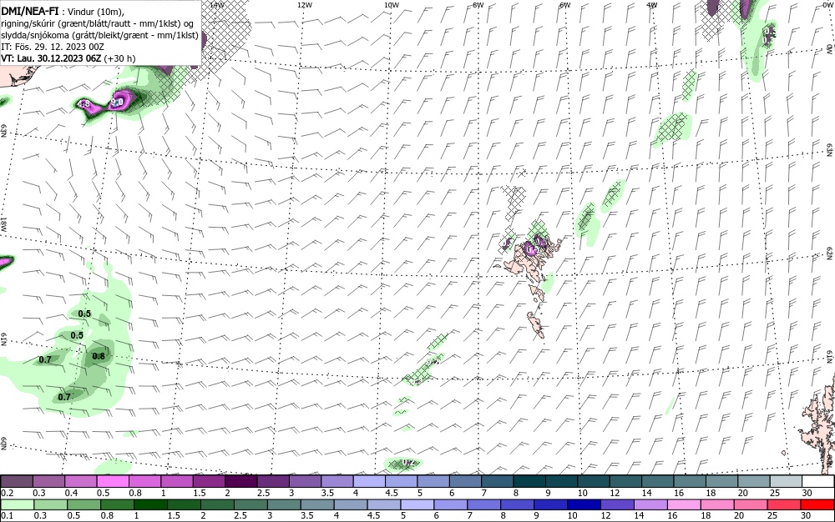This screenshot has width=835, height=522.
Task: Click the '8W' longitude label
Action: point(478,5)
